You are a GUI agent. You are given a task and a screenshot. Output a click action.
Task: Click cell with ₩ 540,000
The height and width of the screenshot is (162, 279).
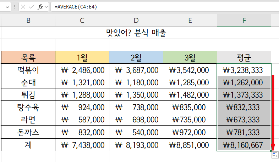(x=136, y=132)
